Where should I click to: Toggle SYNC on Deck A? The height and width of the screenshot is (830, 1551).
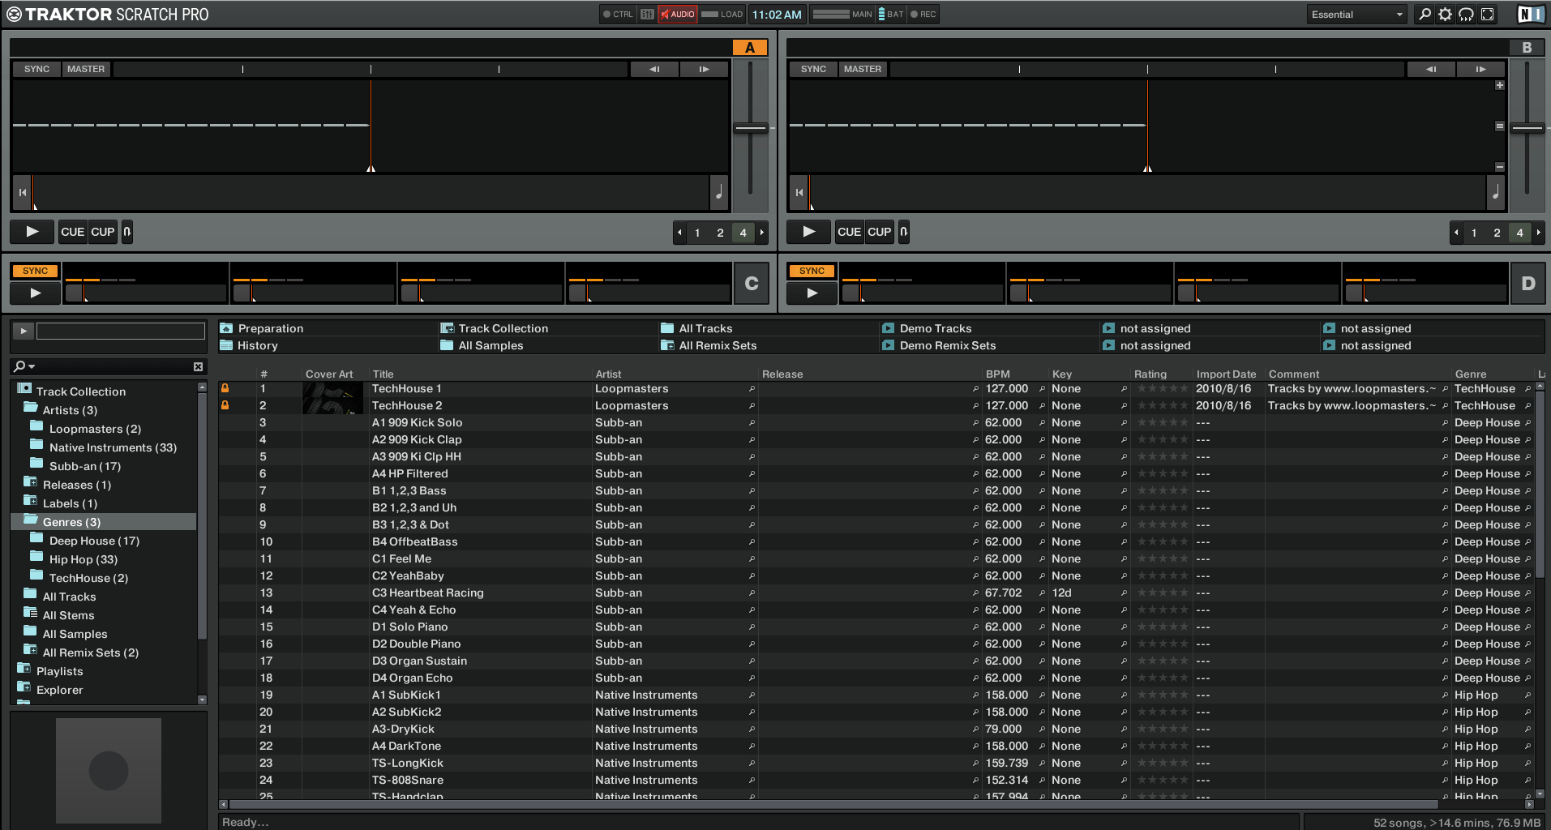point(37,70)
